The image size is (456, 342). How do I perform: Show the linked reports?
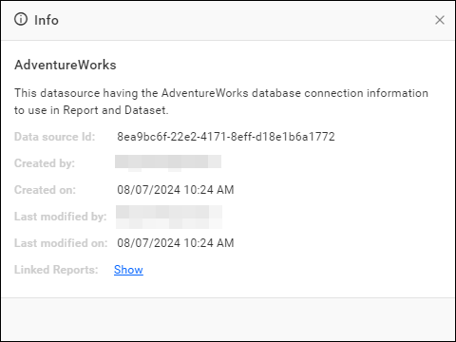(x=128, y=270)
